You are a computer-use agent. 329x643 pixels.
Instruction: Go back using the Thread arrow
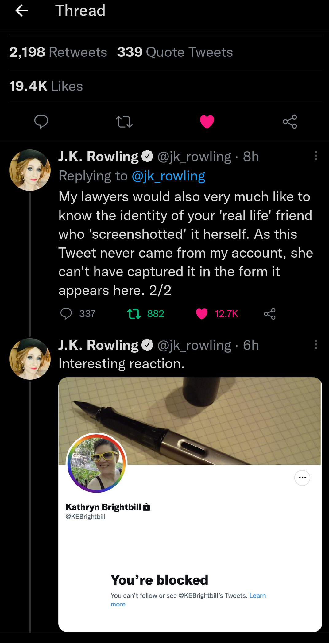(x=21, y=11)
